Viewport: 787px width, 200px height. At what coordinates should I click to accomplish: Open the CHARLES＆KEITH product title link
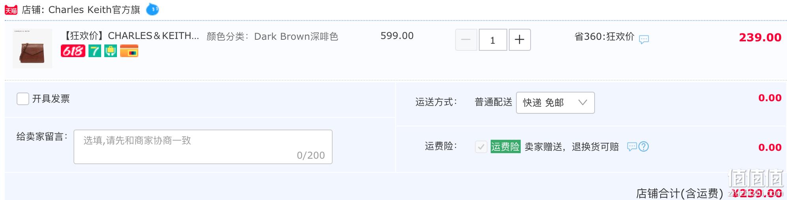130,36
